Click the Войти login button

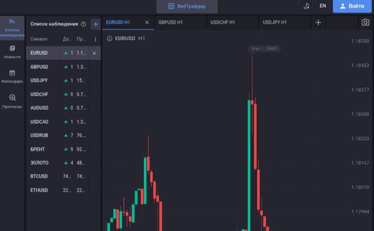pos(351,6)
